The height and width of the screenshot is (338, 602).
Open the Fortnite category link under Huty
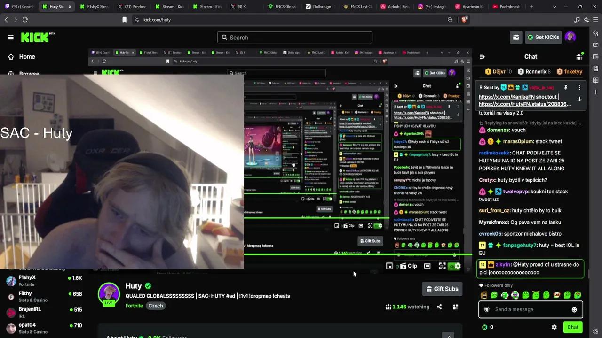coord(134,306)
